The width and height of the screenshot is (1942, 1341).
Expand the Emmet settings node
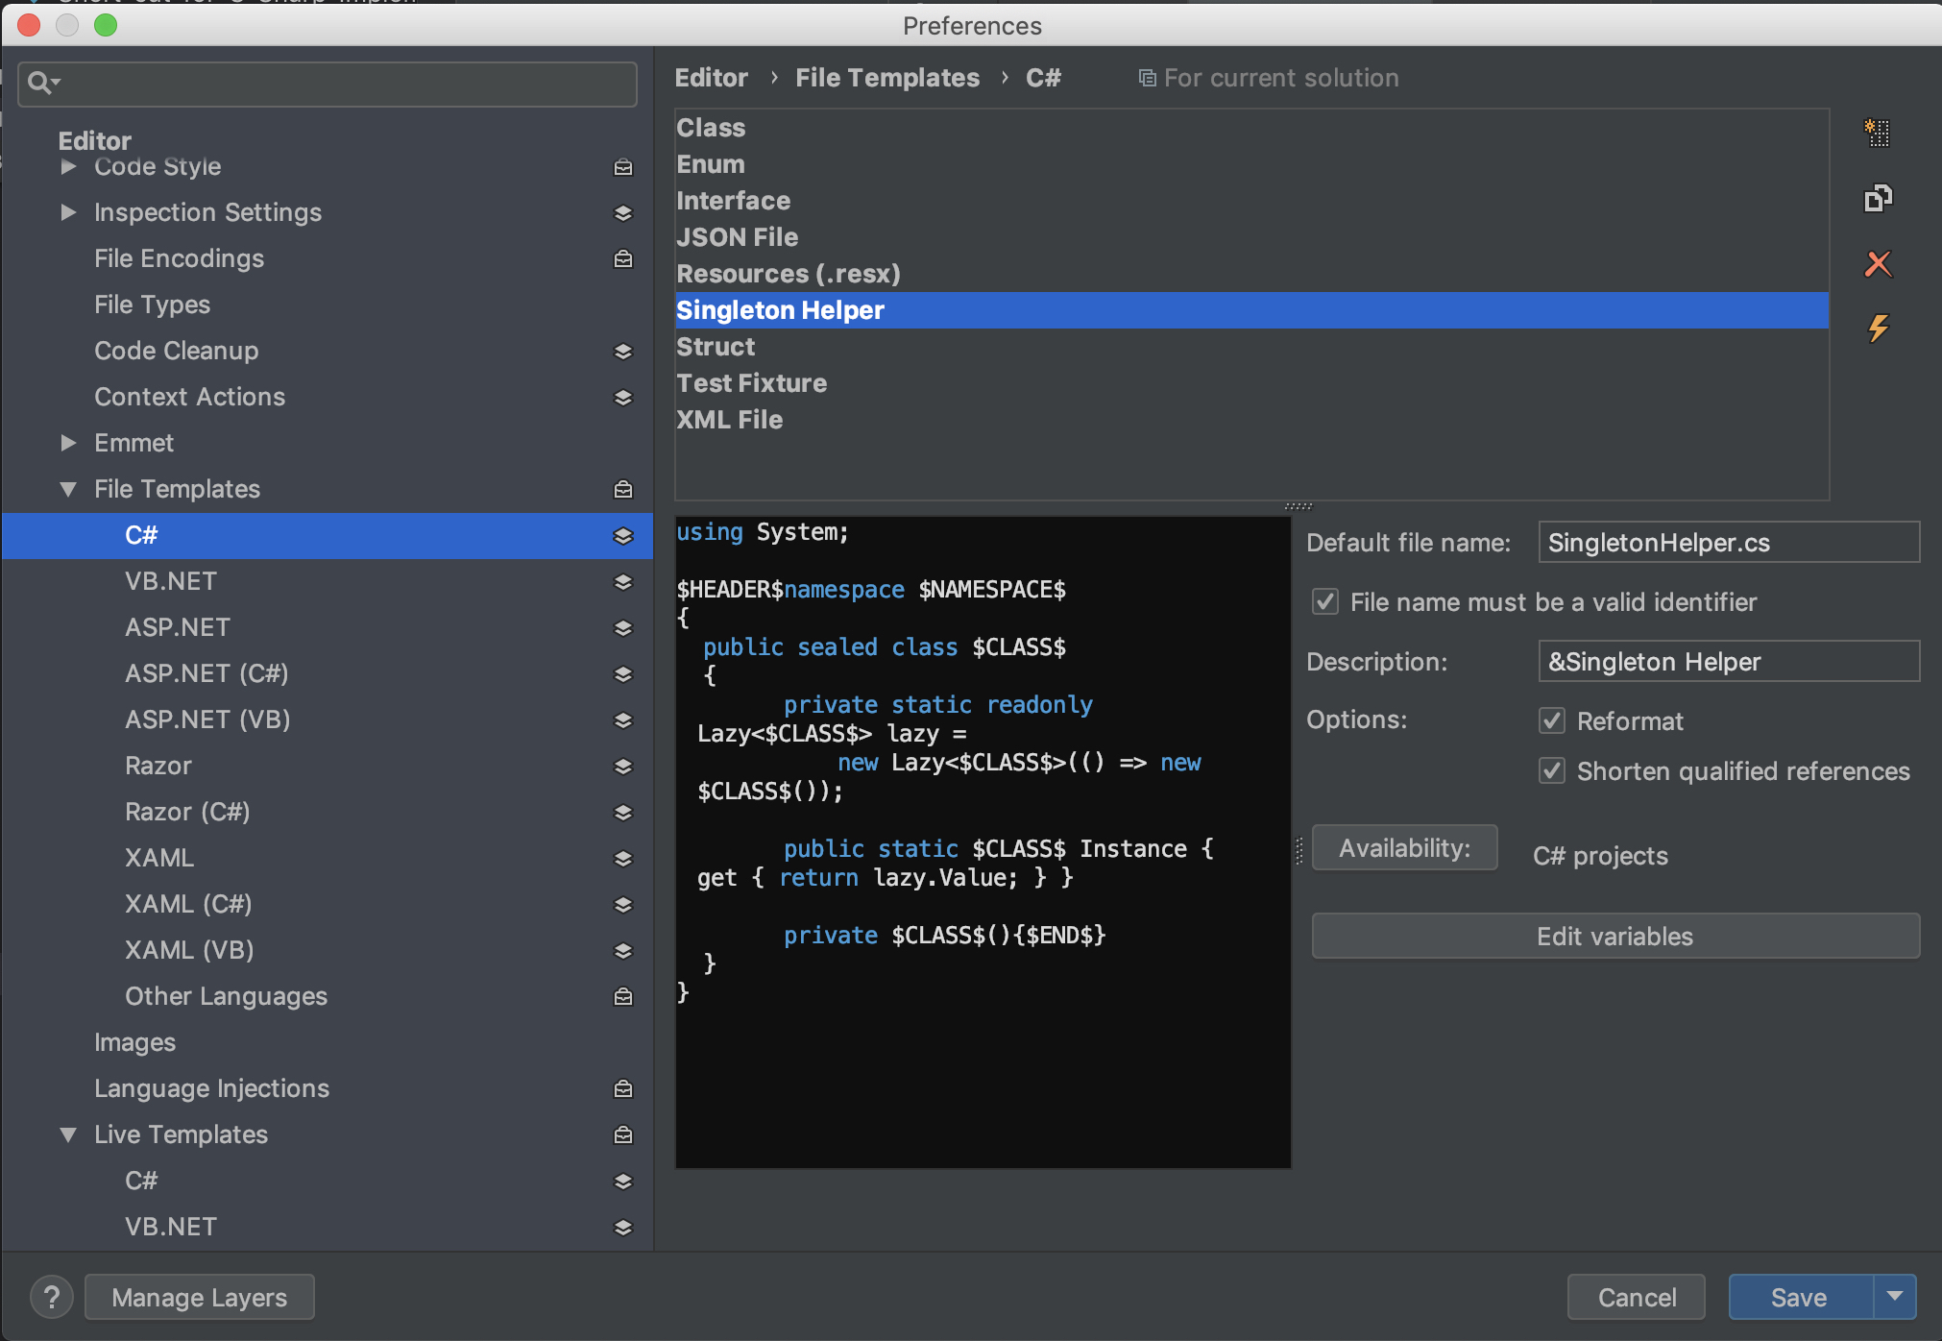pyautogui.click(x=68, y=443)
